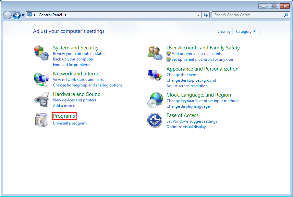Expand the arrow before Control Panel breadcrumb
Viewport: 293px width, 197px height.
(x=35, y=15)
